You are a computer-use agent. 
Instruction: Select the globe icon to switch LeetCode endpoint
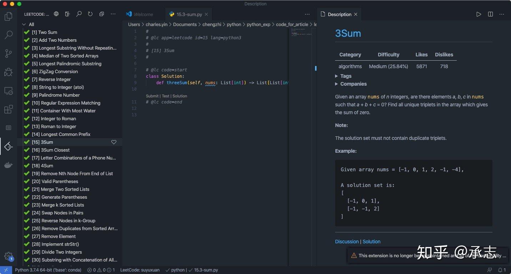[56, 14]
